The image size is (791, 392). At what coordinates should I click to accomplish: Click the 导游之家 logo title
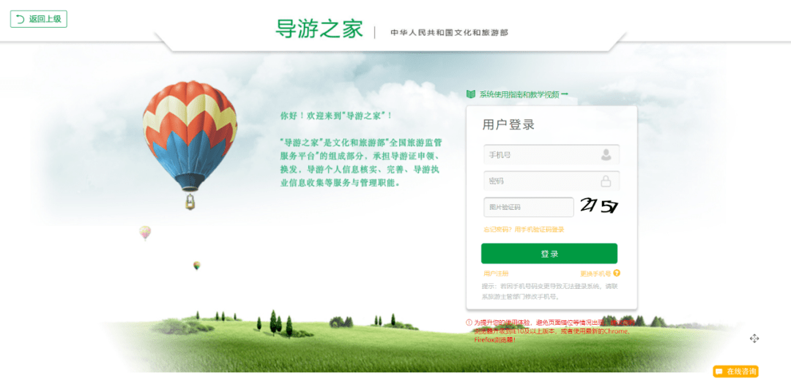tap(319, 29)
